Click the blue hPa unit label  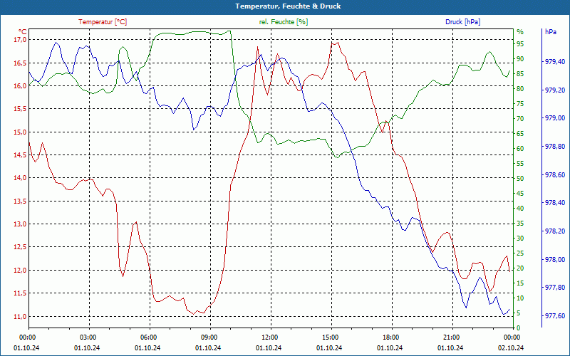click(x=550, y=31)
